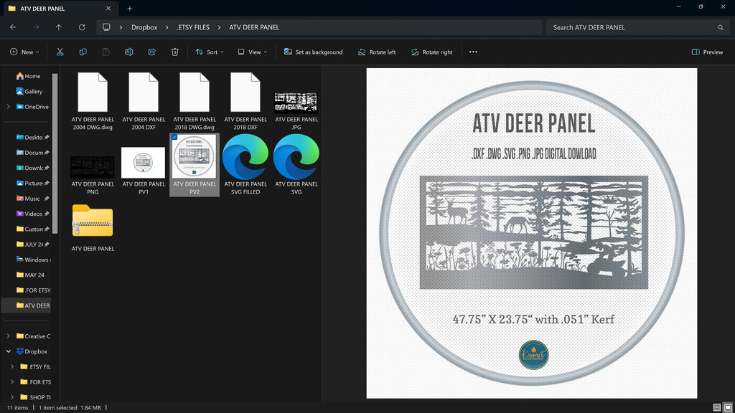Click Set as background button
Viewport: 735px width, 413px height.
coord(313,52)
